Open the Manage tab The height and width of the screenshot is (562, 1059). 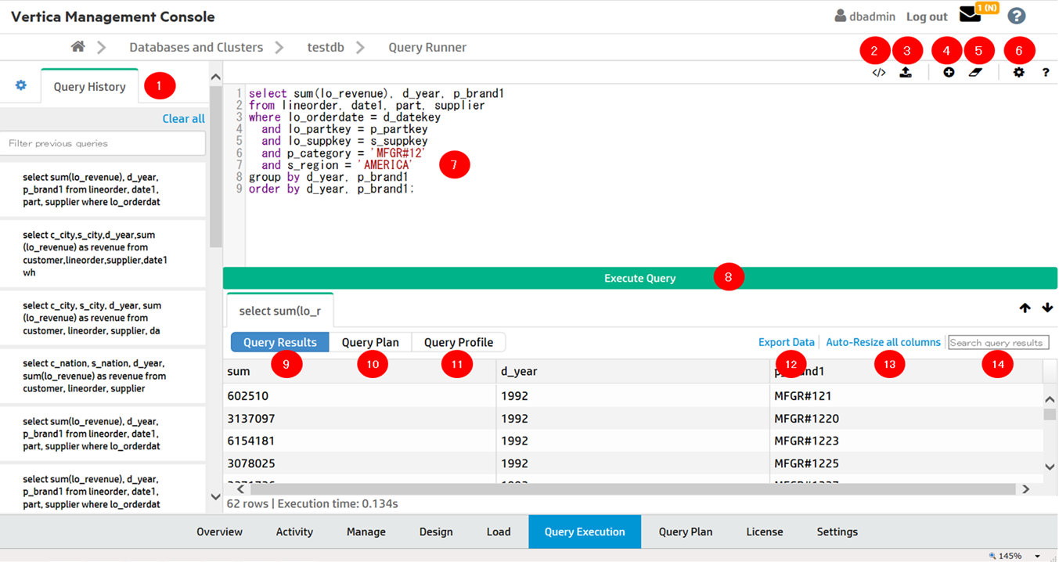coord(366,531)
